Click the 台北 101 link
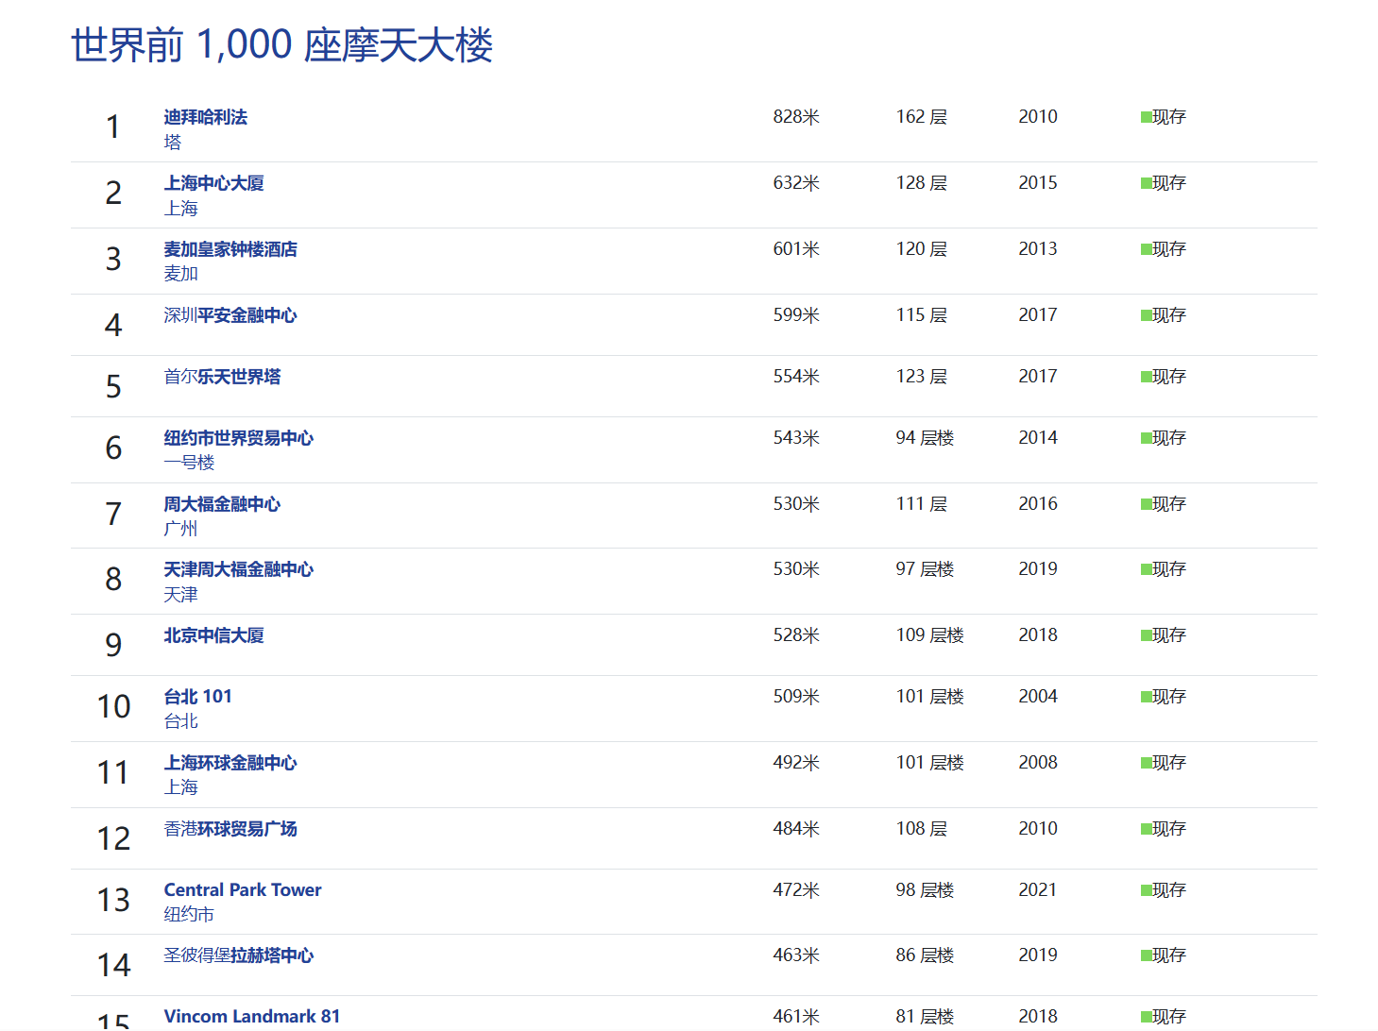 pyautogui.click(x=197, y=697)
